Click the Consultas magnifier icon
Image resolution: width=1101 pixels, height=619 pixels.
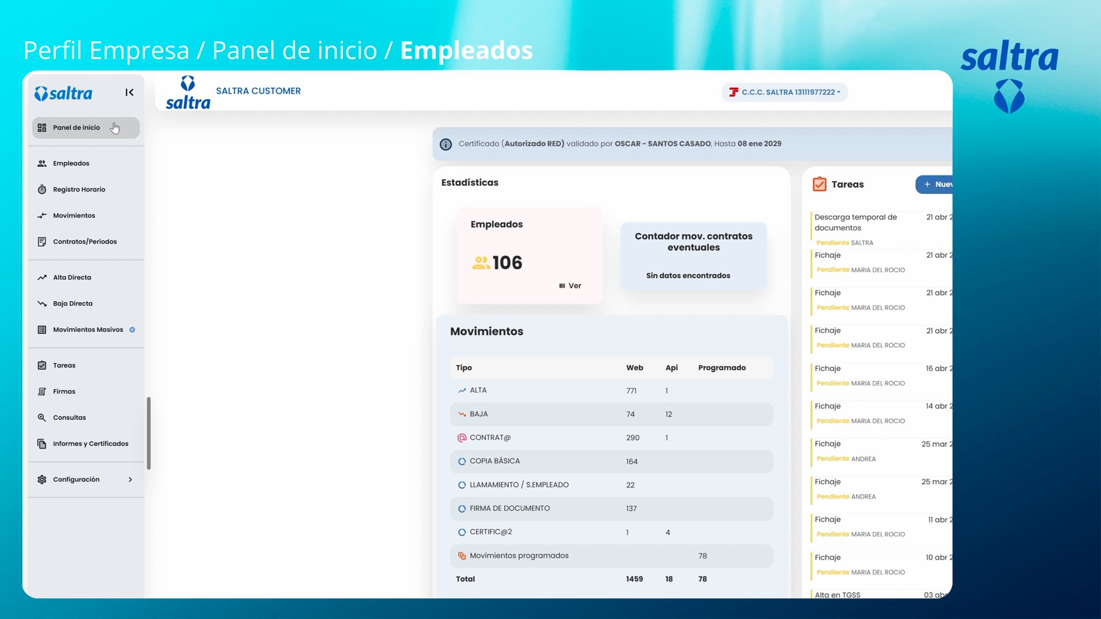pyautogui.click(x=42, y=418)
